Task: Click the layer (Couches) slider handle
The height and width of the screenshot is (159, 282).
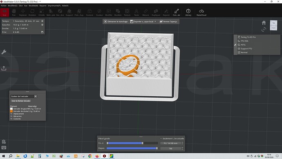Action: point(143,143)
